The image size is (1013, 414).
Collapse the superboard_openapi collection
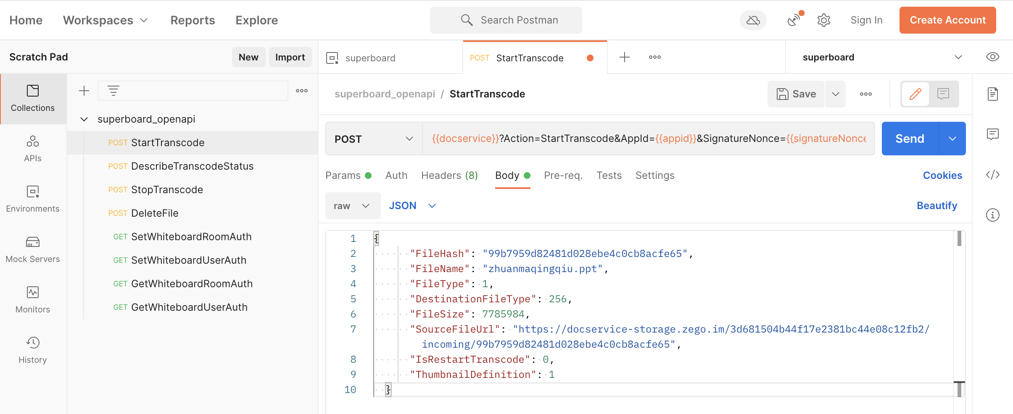84,119
